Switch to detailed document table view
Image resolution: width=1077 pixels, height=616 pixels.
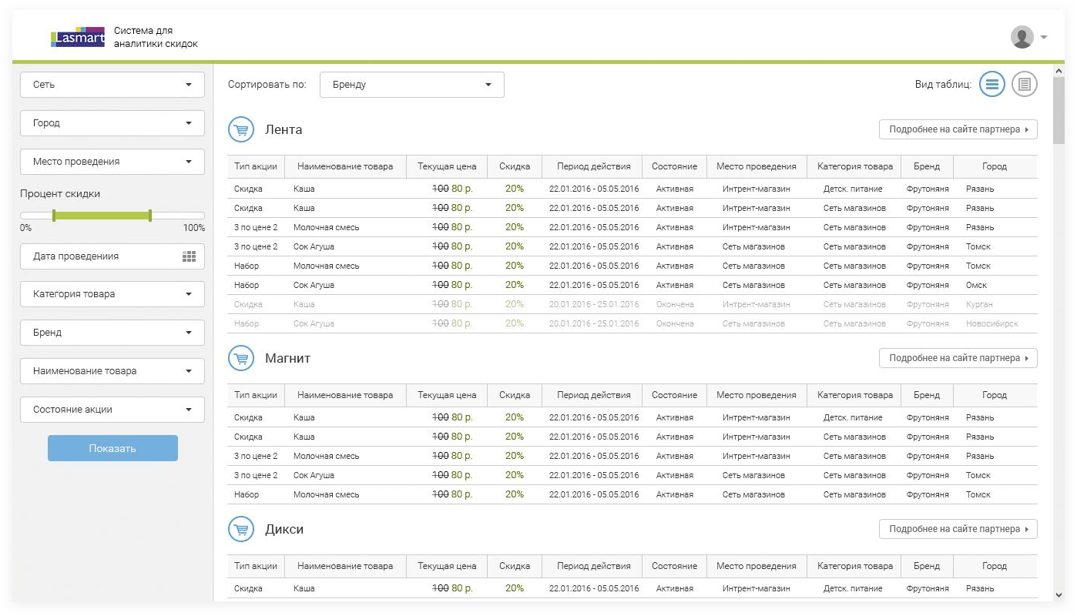click(x=1024, y=84)
